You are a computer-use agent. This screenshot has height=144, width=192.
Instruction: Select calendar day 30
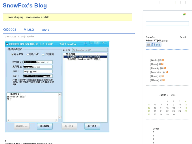(174, 114)
